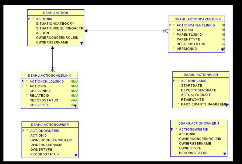Select the DSAHU.ACTIONPARENTLINK header
The height and width of the screenshot is (164, 242).
[x=197, y=19]
